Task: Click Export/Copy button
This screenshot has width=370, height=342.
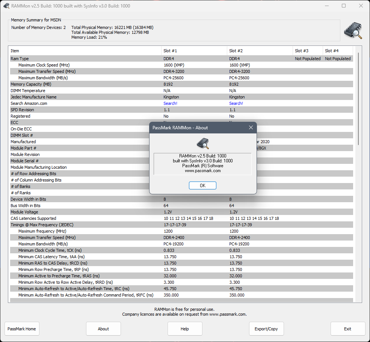Action: click(x=266, y=329)
